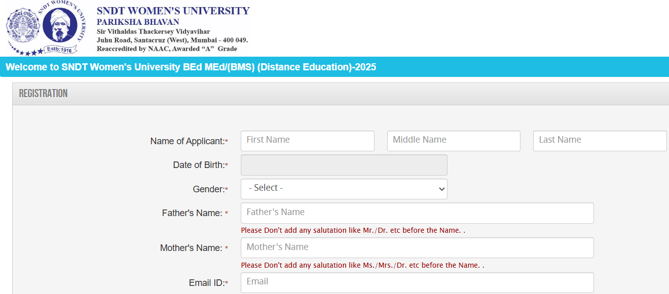Click the blue Welcome banner text
669x294 pixels.
191,67
